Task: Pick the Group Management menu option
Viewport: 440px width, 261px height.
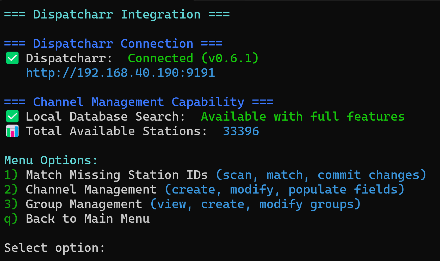Action: point(84,204)
